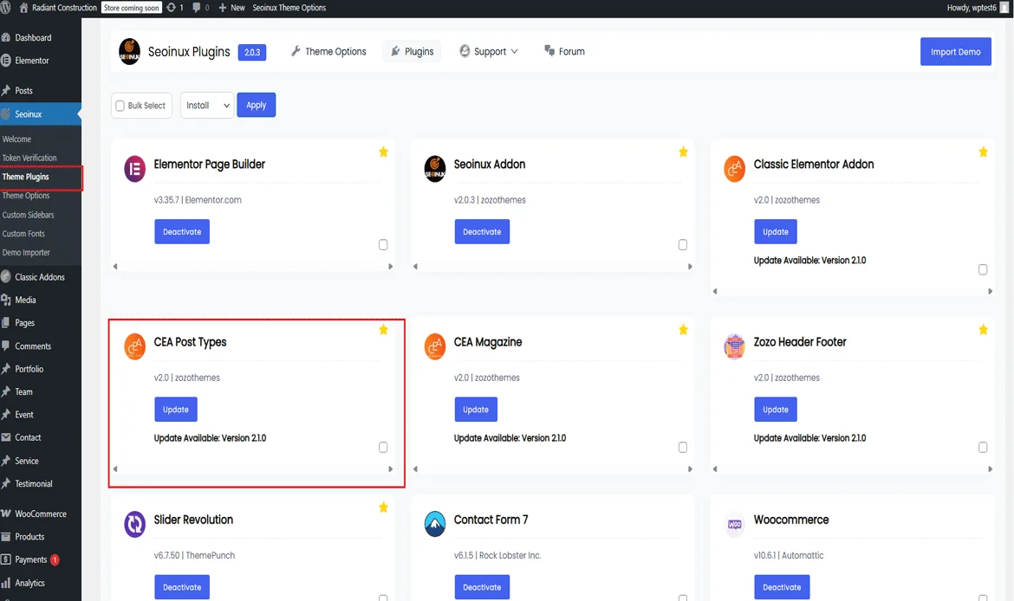Screen dimensions: 1014x601
Task: Open the updates icon in admin bar
Action: (x=172, y=8)
